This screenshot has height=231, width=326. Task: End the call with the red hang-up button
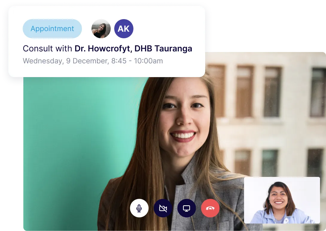pyautogui.click(x=210, y=208)
